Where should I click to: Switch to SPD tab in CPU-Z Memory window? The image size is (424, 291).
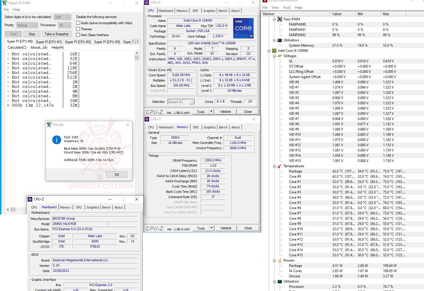(196, 127)
